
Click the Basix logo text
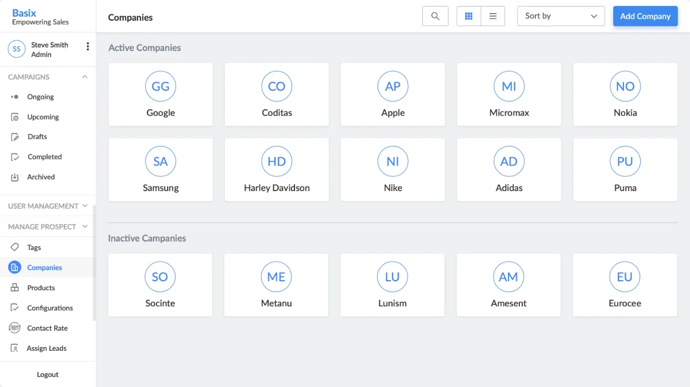pos(24,12)
